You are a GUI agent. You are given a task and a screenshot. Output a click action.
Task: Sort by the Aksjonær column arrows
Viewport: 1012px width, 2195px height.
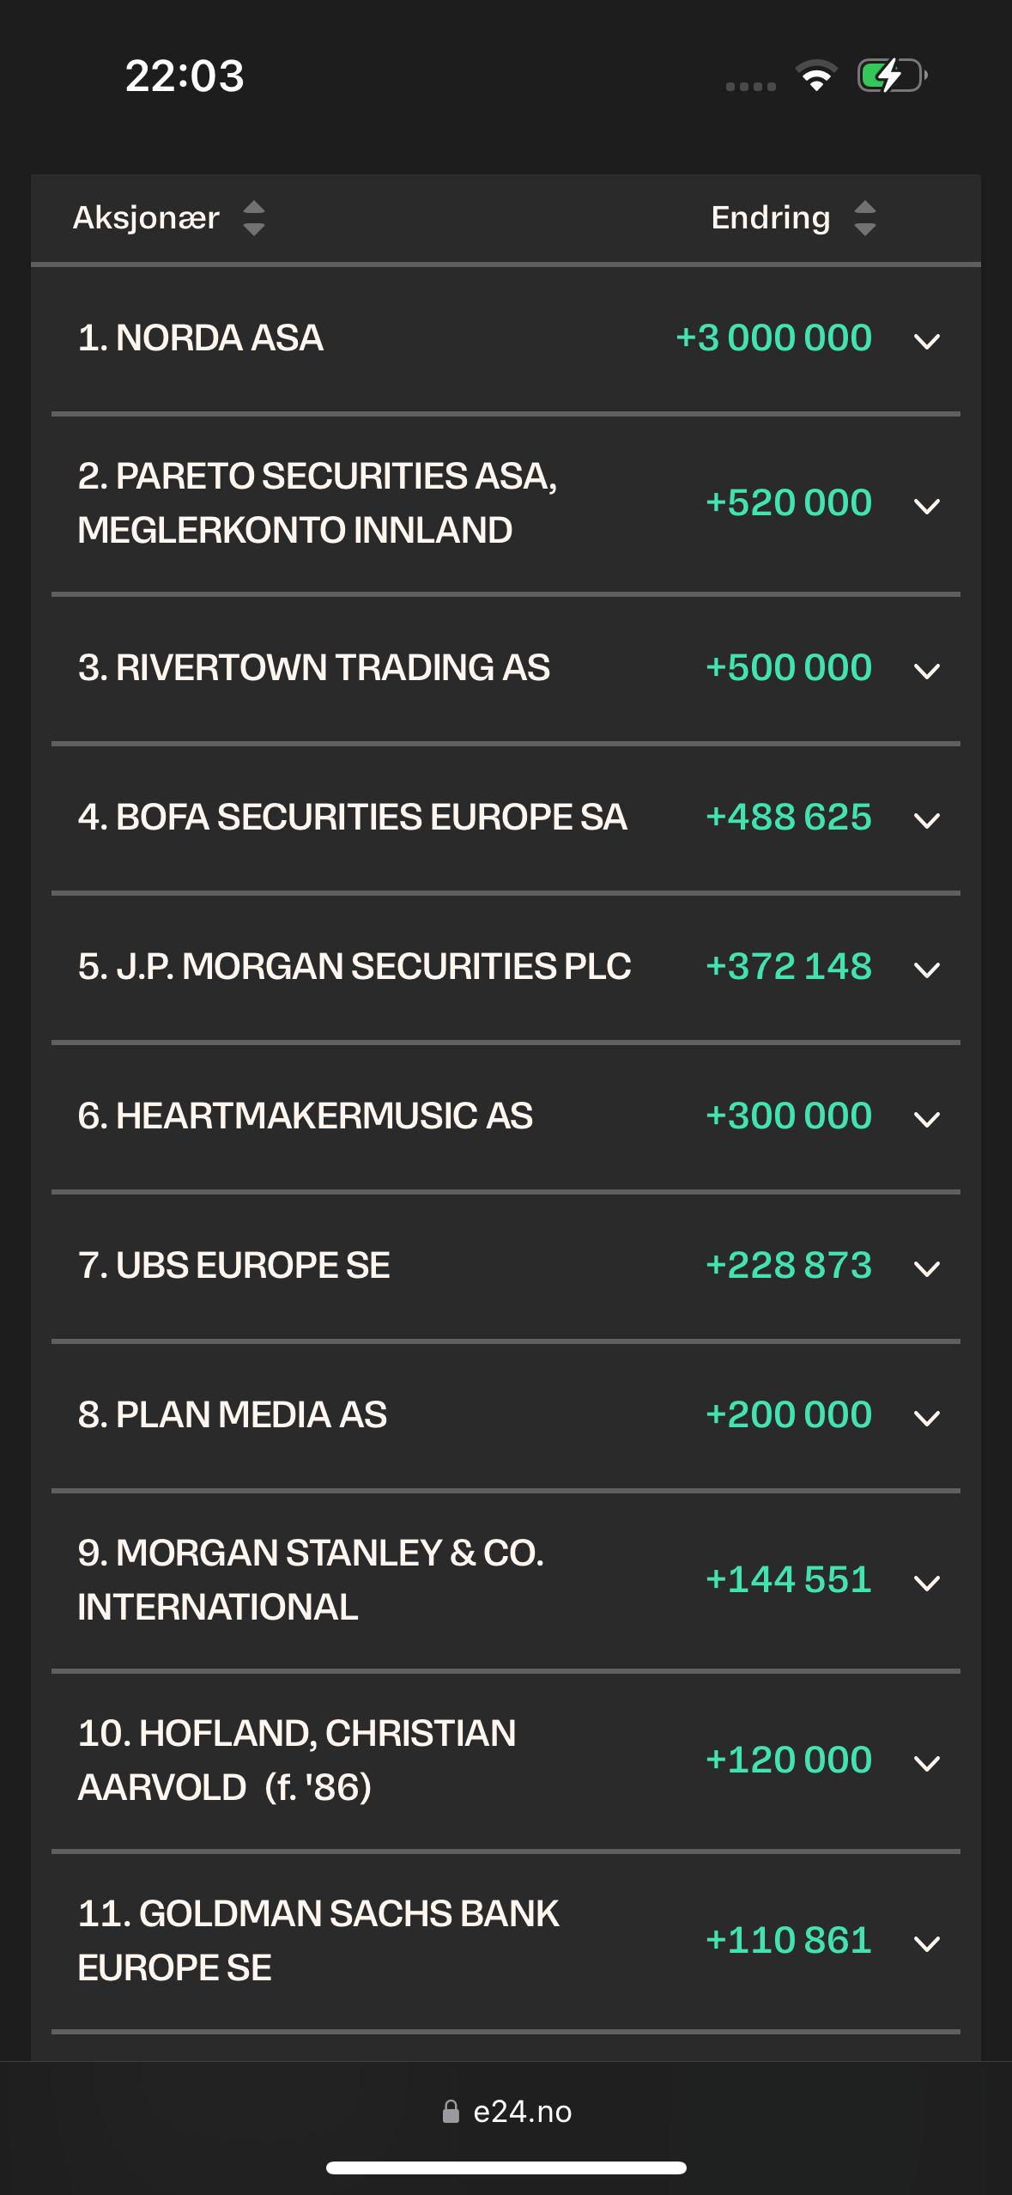point(254,218)
